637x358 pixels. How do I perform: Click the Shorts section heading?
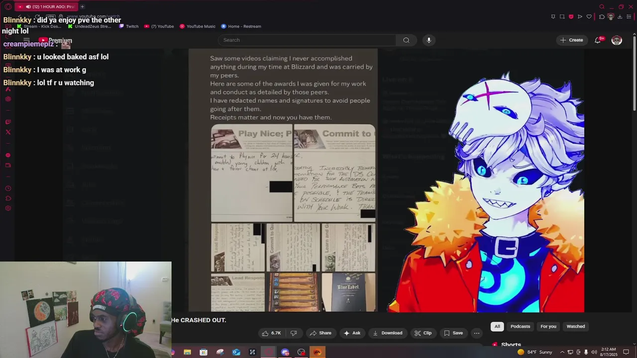[511, 345]
